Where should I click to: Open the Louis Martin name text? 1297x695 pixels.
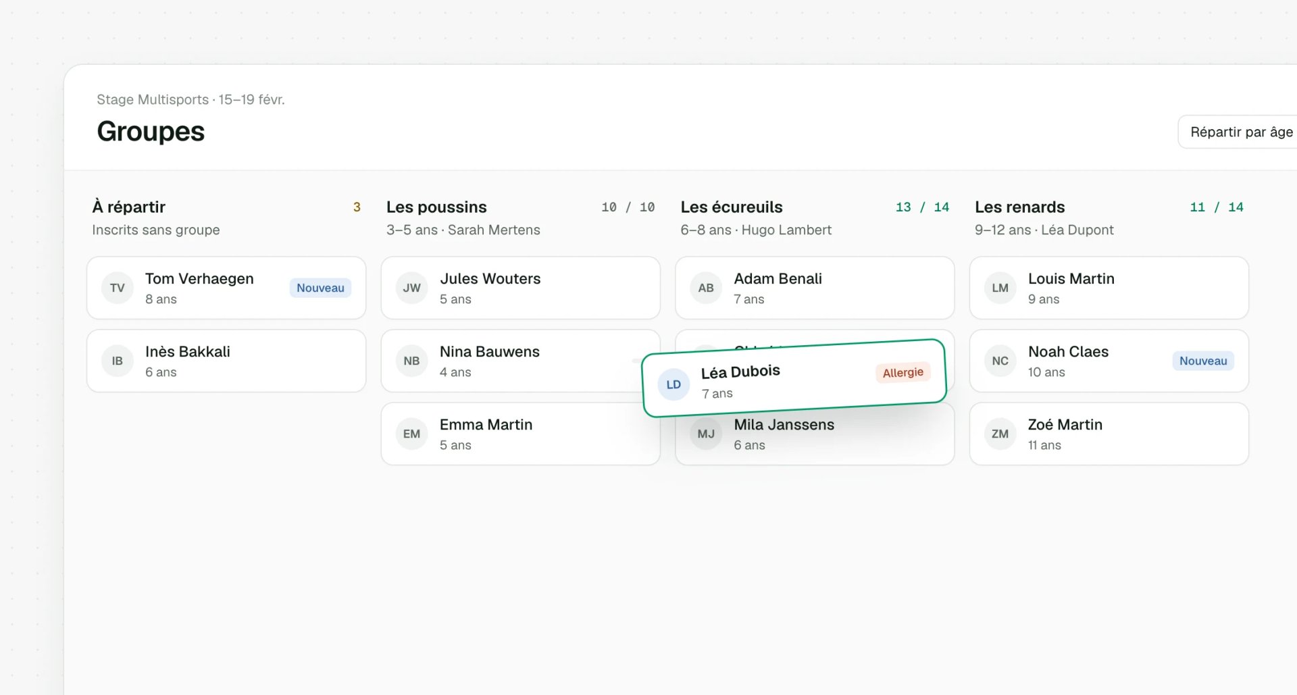pyautogui.click(x=1071, y=278)
